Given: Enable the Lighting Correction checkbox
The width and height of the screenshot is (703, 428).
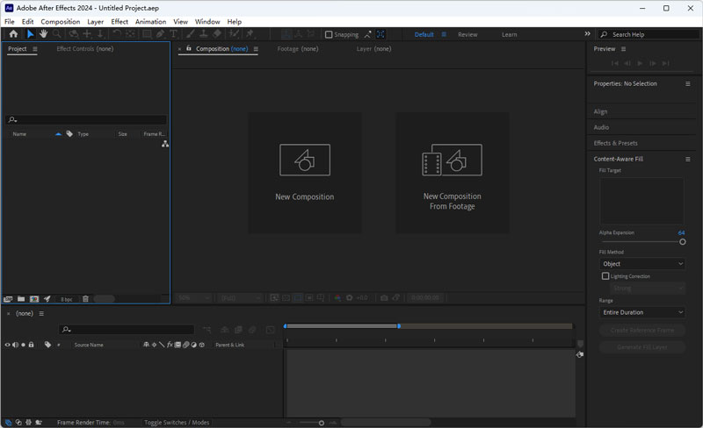Looking at the screenshot, I should (605, 276).
